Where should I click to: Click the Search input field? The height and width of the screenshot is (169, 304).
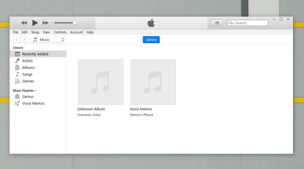[248, 23]
